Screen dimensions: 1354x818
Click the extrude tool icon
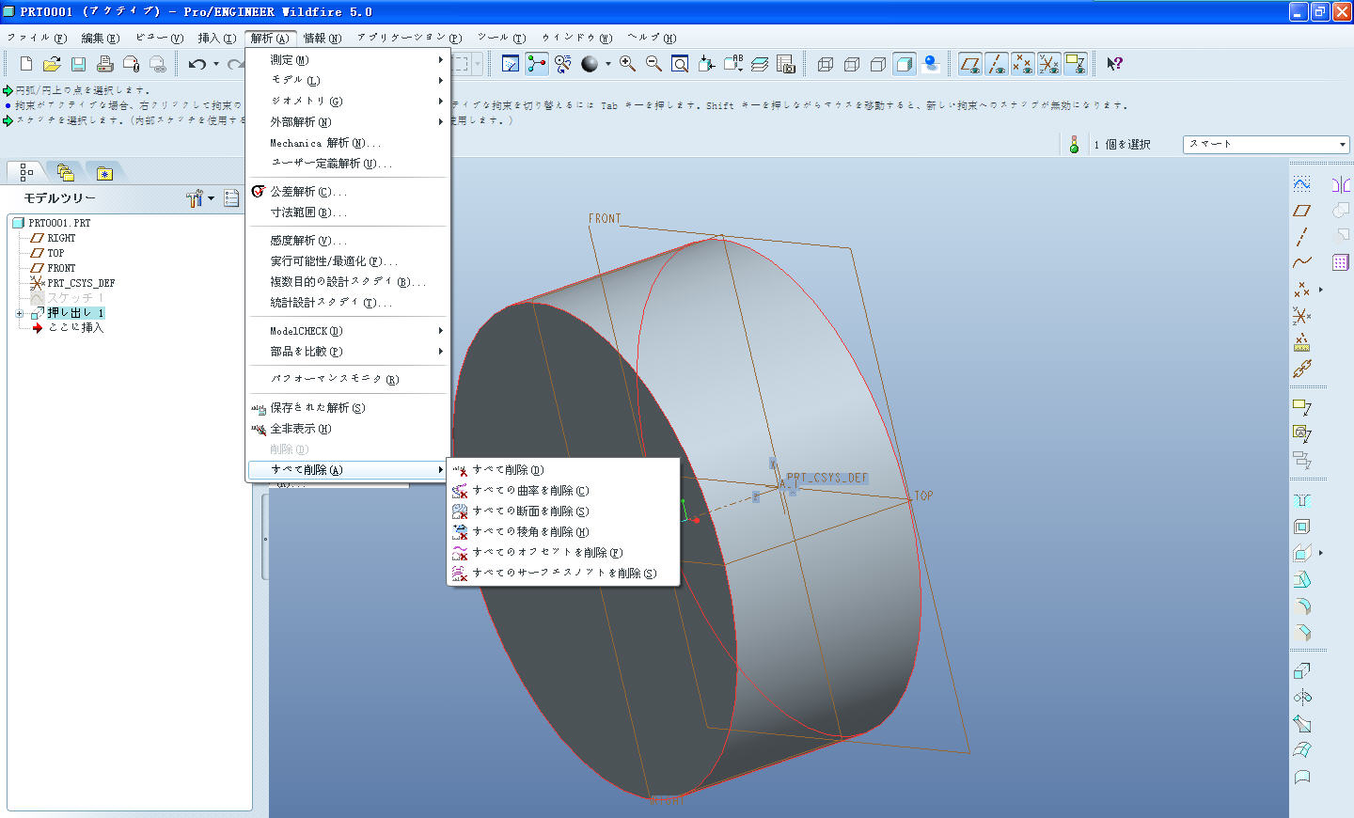click(x=1301, y=671)
